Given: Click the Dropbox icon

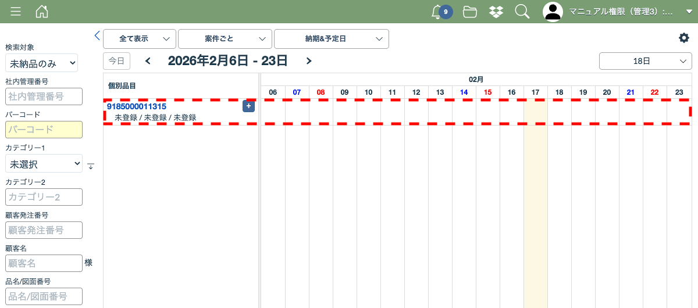Looking at the screenshot, I should (x=496, y=12).
